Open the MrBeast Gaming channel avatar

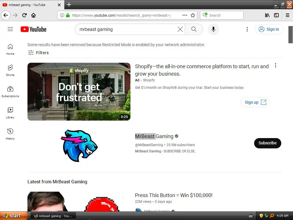[79, 146]
